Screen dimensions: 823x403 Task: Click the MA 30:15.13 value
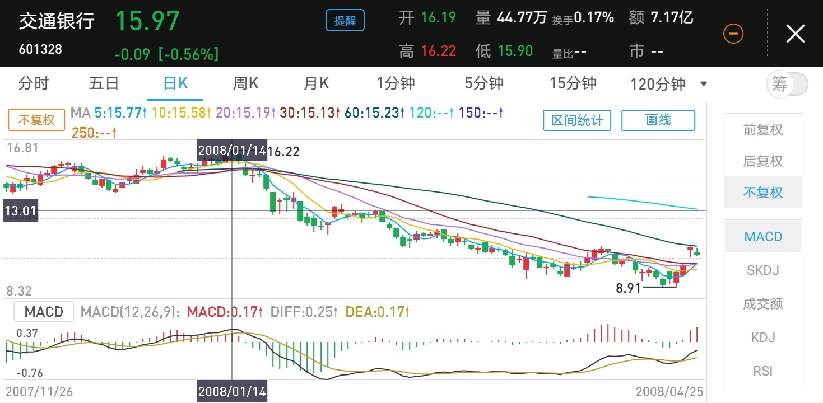coord(310,113)
